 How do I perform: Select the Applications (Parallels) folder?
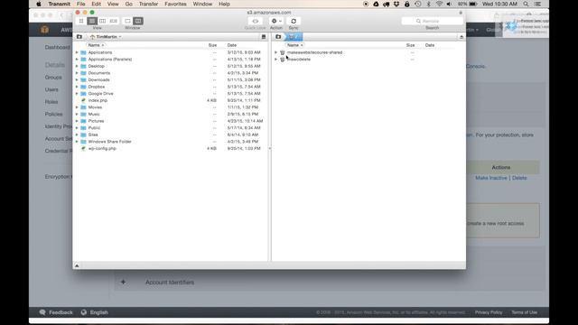tap(110, 60)
